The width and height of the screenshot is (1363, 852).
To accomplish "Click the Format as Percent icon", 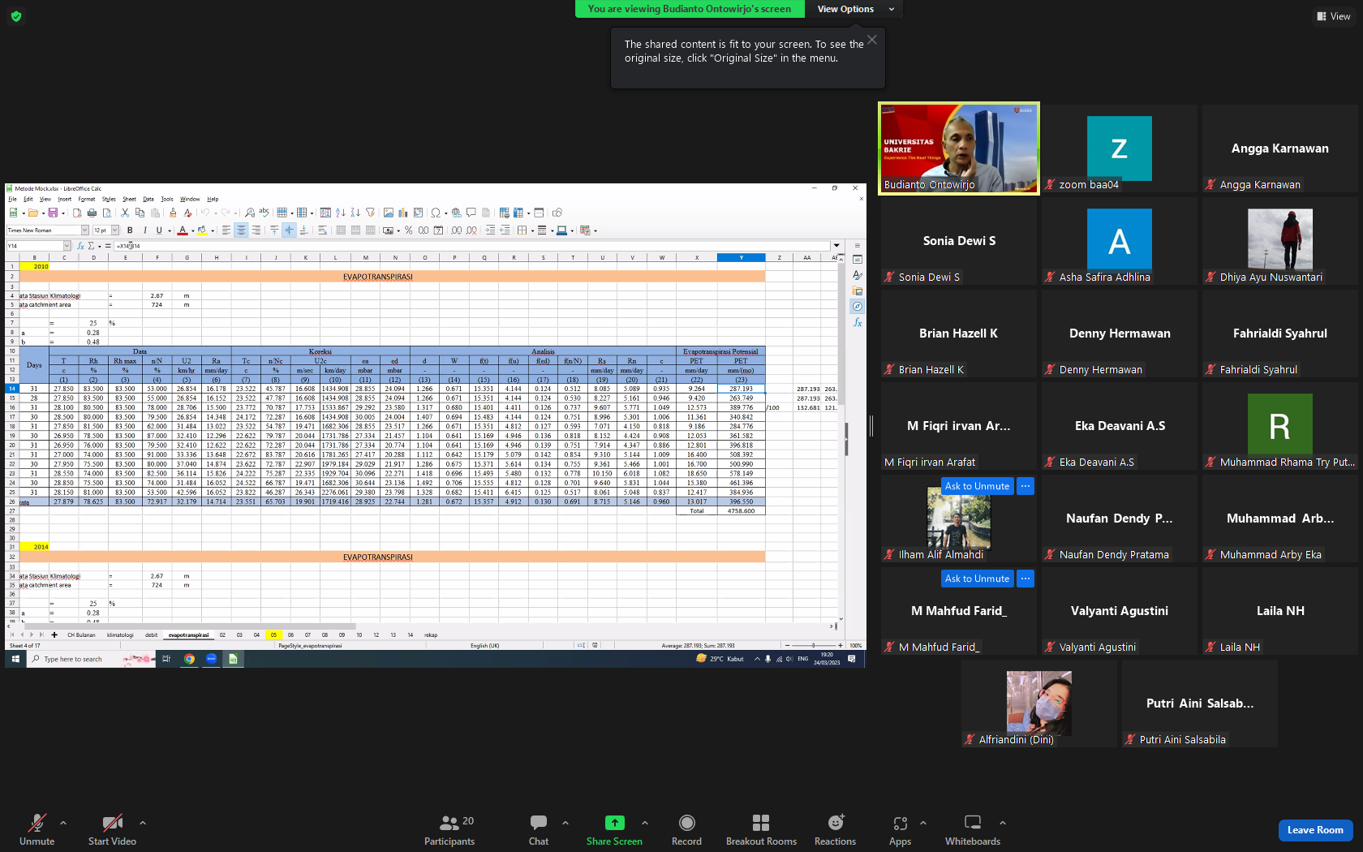I will point(409,230).
